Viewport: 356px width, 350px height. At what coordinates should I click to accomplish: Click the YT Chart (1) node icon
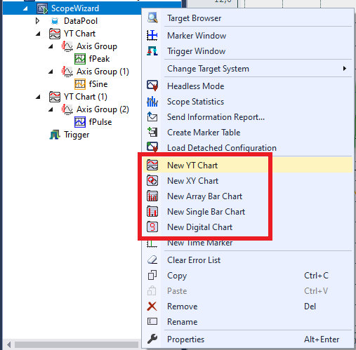click(55, 97)
